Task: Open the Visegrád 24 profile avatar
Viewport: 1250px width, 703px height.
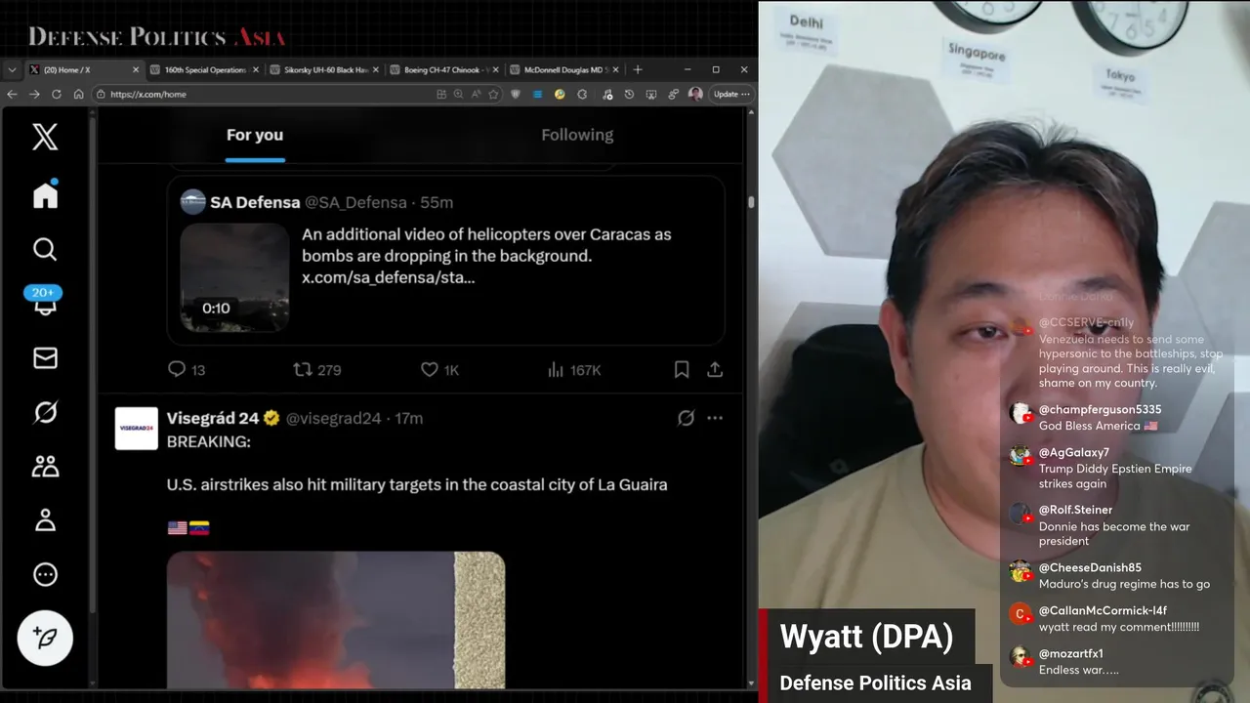Action: pos(137,429)
